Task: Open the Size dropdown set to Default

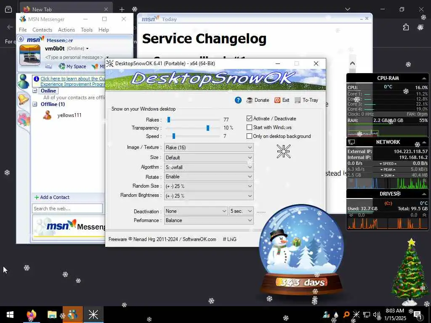Action: (x=209, y=158)
